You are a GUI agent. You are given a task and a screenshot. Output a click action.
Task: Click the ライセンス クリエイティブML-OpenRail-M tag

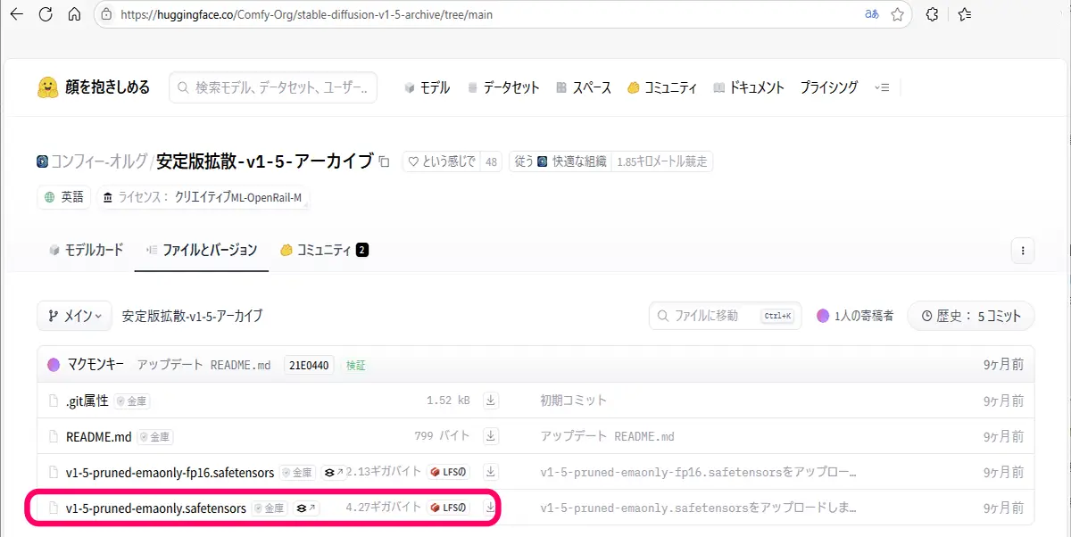coord(203,197)
